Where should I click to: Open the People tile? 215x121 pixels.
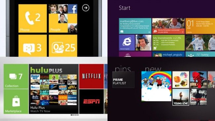click(x=63, y=19)
